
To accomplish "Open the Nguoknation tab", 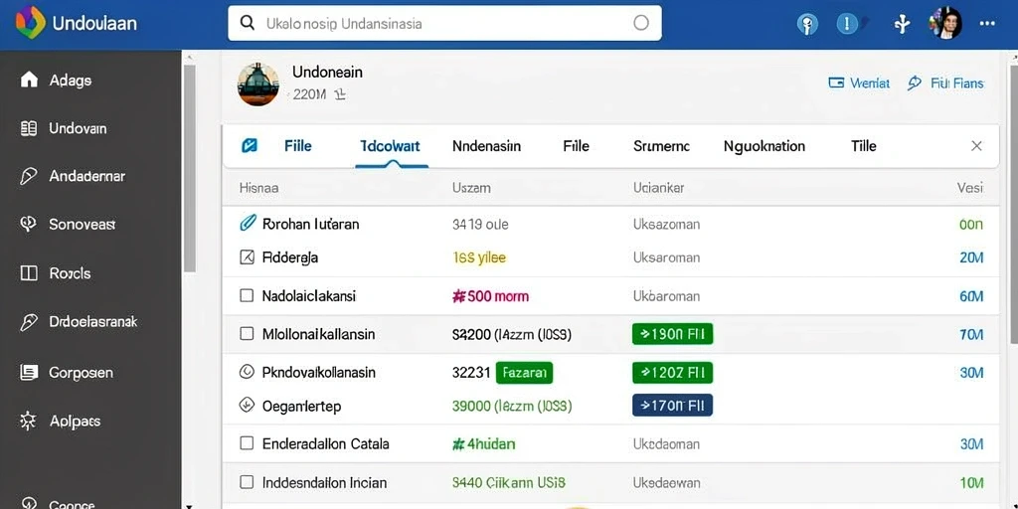I will 764,146.
